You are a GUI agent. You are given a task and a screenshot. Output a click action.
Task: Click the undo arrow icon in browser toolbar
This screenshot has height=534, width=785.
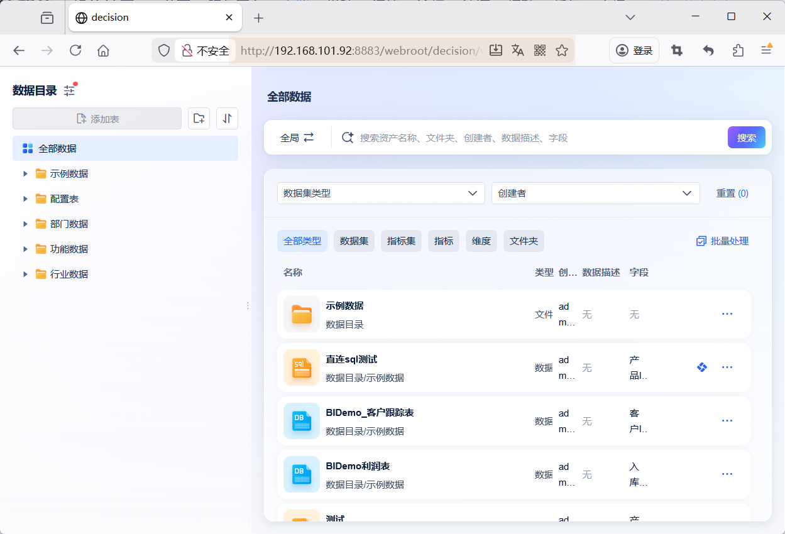tap(708, 50)
